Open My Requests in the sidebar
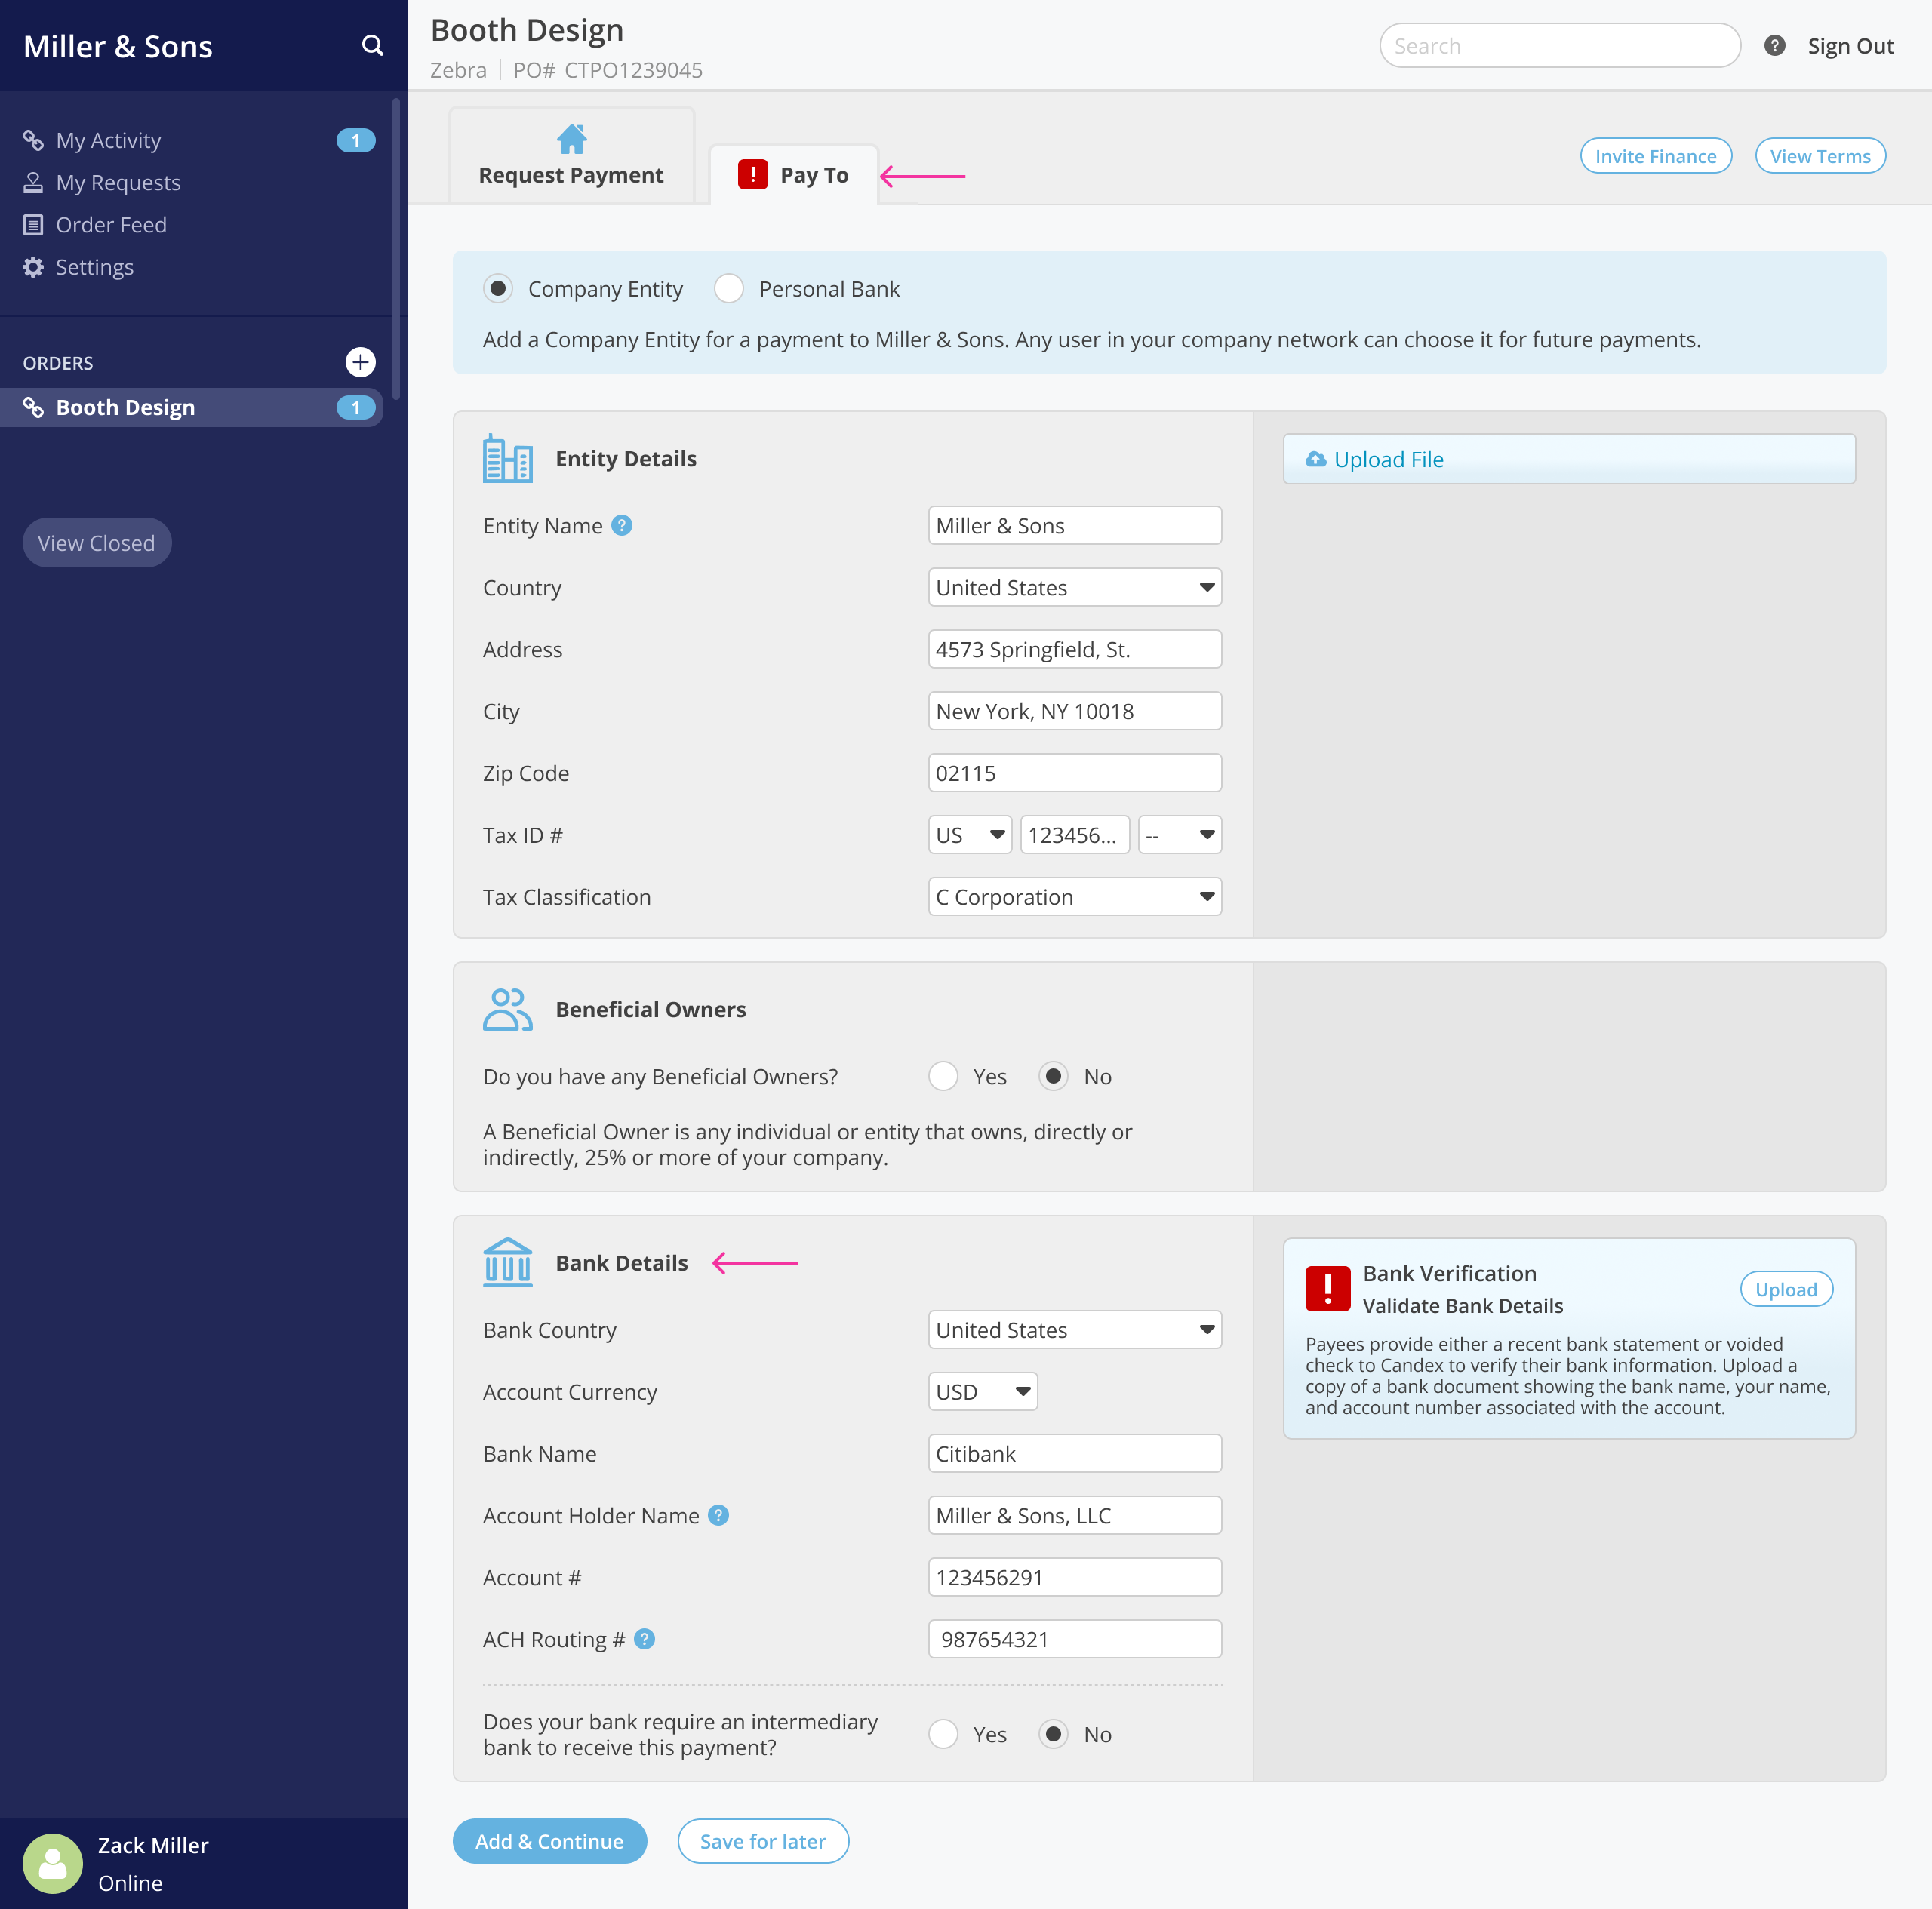This screenshot has width=1932, height=1909. 118,183
